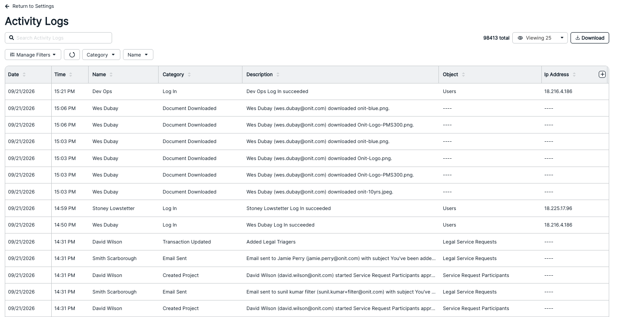The width and height of the screenshot is (617, 317).
Task: Open the Viewing 25 dropdown
Action: point(540,38)
